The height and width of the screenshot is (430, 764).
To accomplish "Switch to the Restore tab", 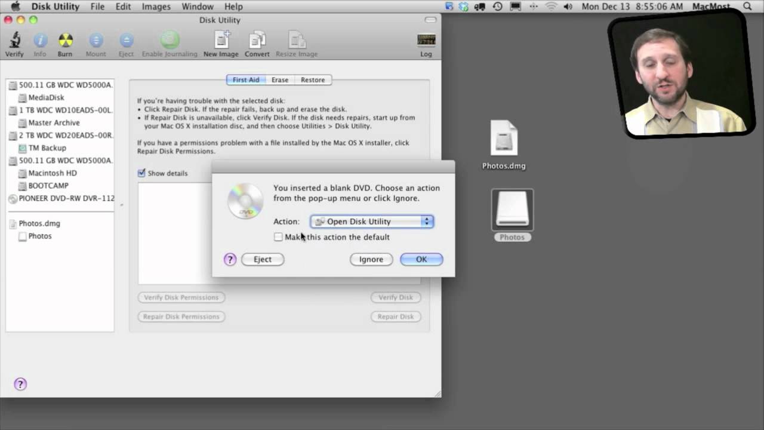I will coord(313,80).
